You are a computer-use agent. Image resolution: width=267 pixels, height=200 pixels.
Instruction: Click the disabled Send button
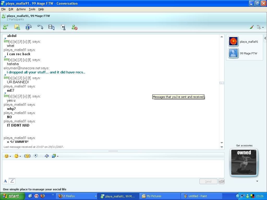[208, 182]
